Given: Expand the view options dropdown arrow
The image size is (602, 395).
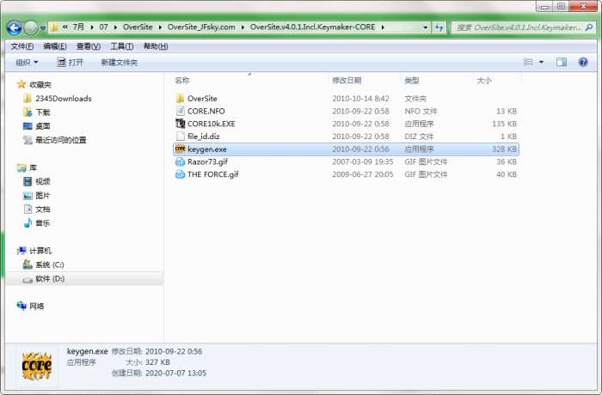Looking at the screenshot, I should click(x=541, y=62).
